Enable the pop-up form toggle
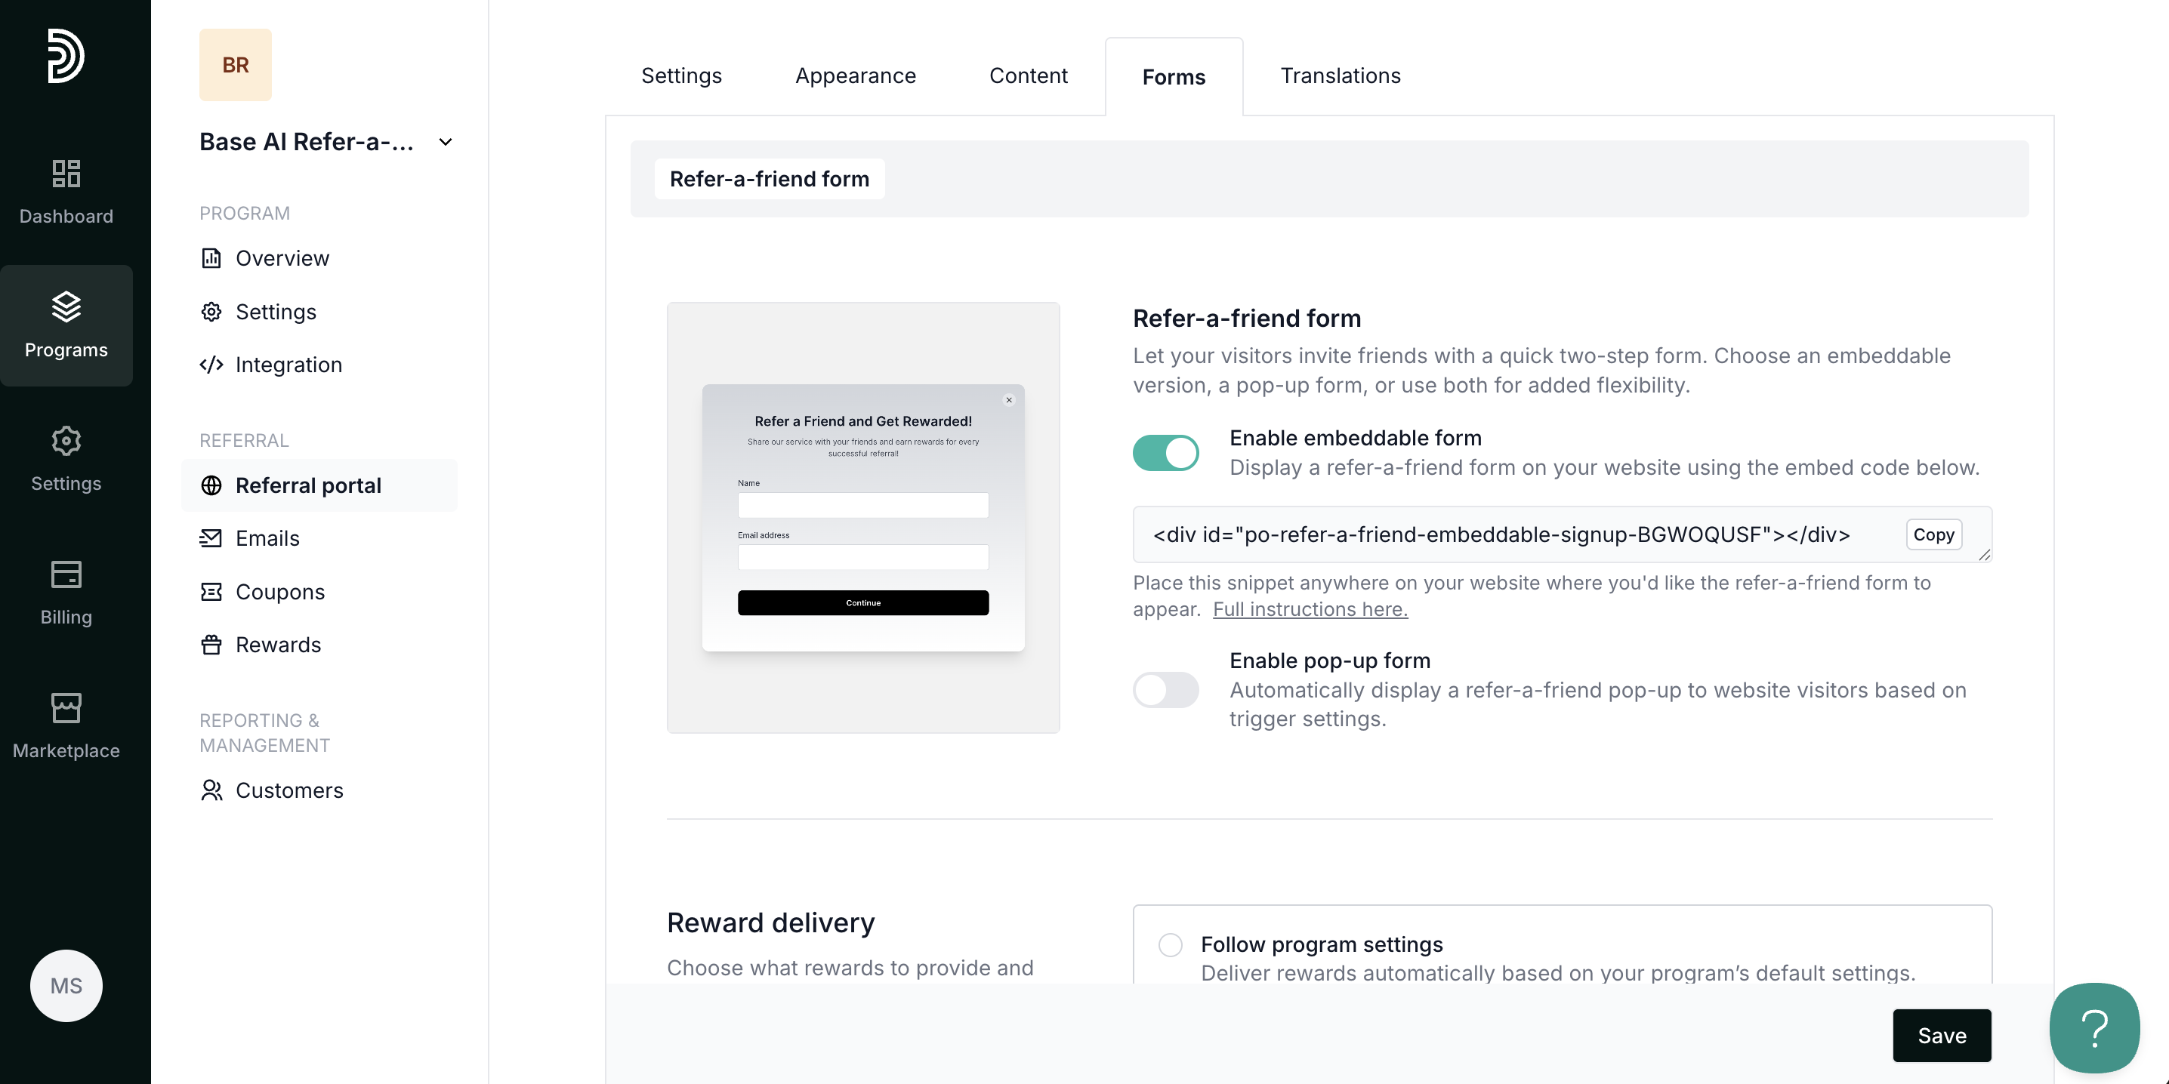This screenshot has height=1084, width=2169. coord(1165,690)
